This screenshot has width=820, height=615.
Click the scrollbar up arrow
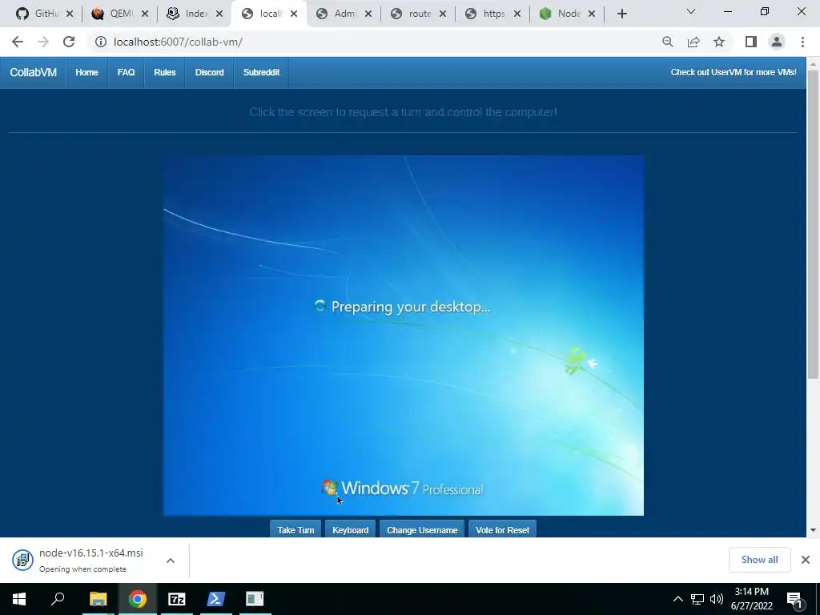coord(813,64)
